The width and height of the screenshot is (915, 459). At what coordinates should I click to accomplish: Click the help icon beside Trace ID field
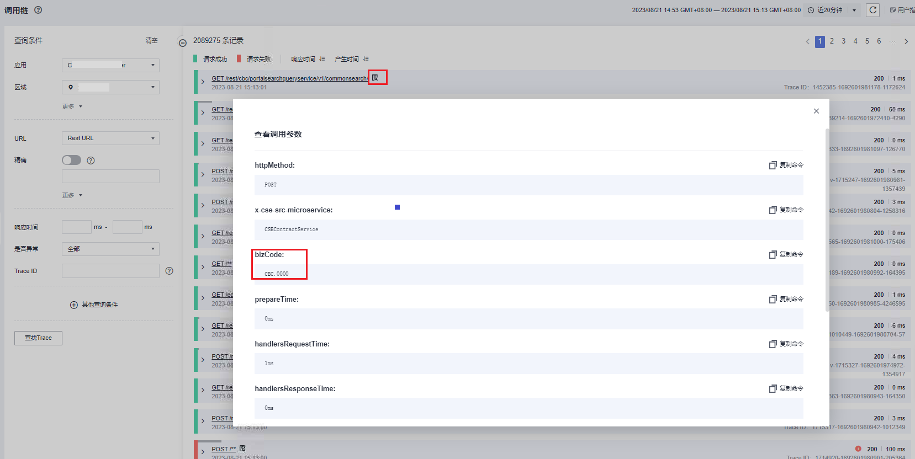[x=170, y=271]
